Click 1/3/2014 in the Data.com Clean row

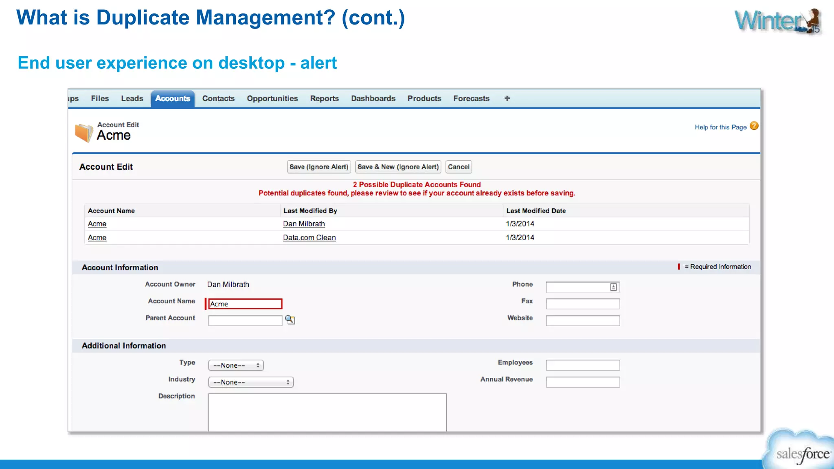[x=520, y=238]
